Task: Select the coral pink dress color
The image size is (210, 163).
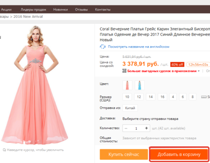Action: [x=127, y=85]
